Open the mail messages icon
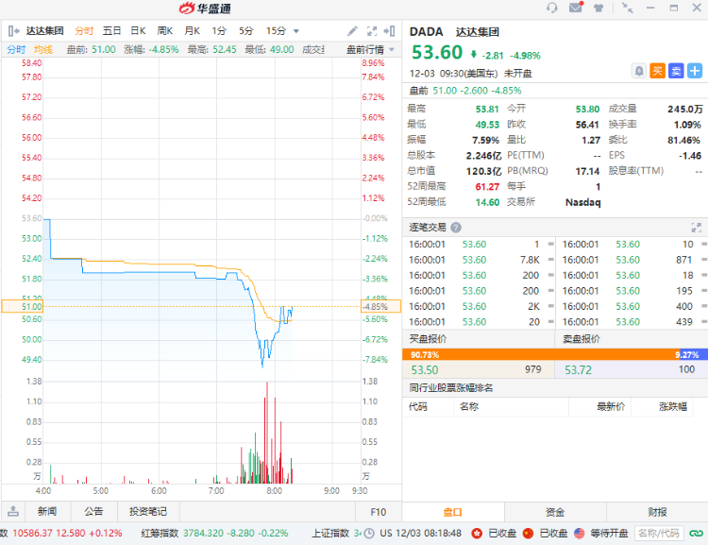This screenshot has width=708, height=545. pyautogui.click(x=576, y=8)
